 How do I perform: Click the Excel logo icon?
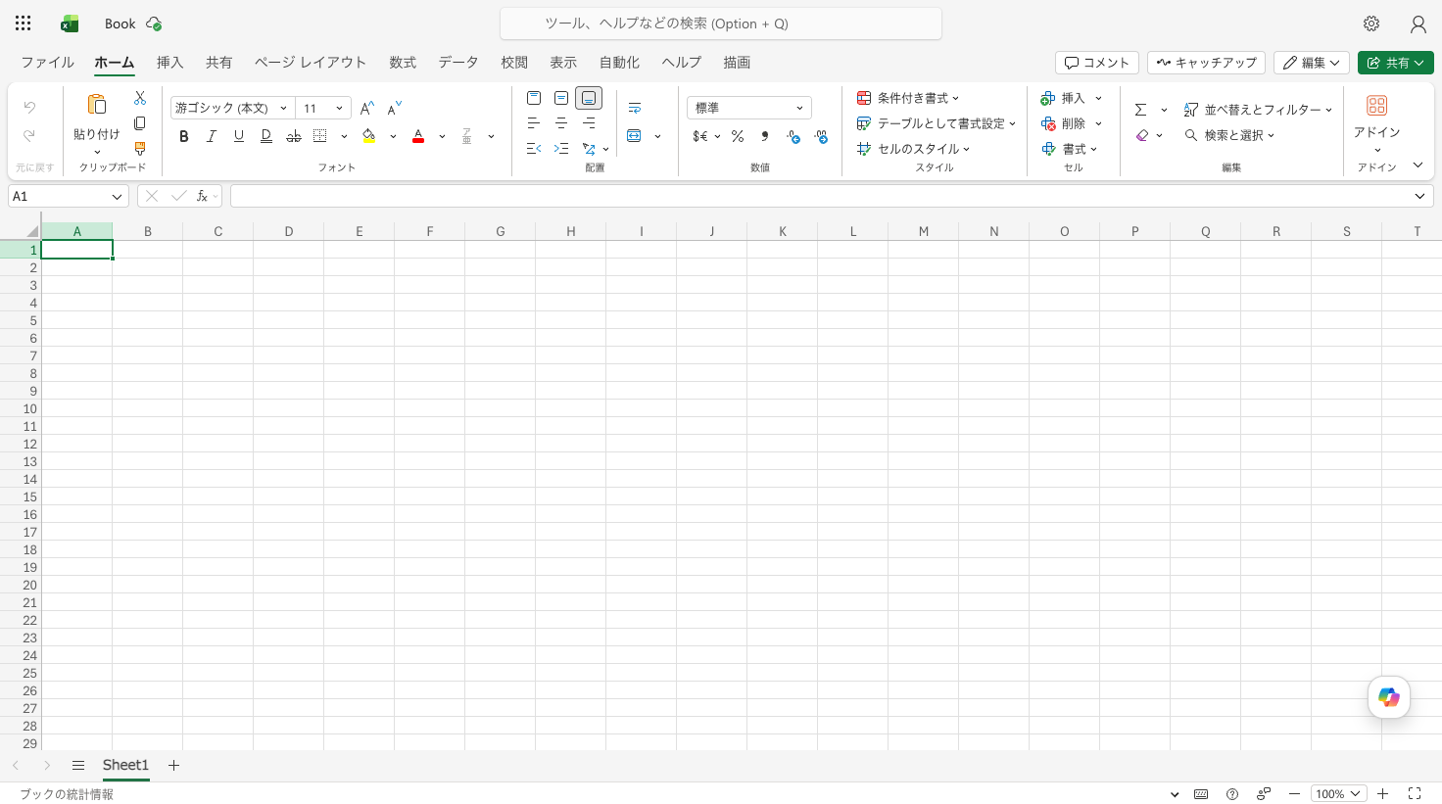[x=70, y=24]
